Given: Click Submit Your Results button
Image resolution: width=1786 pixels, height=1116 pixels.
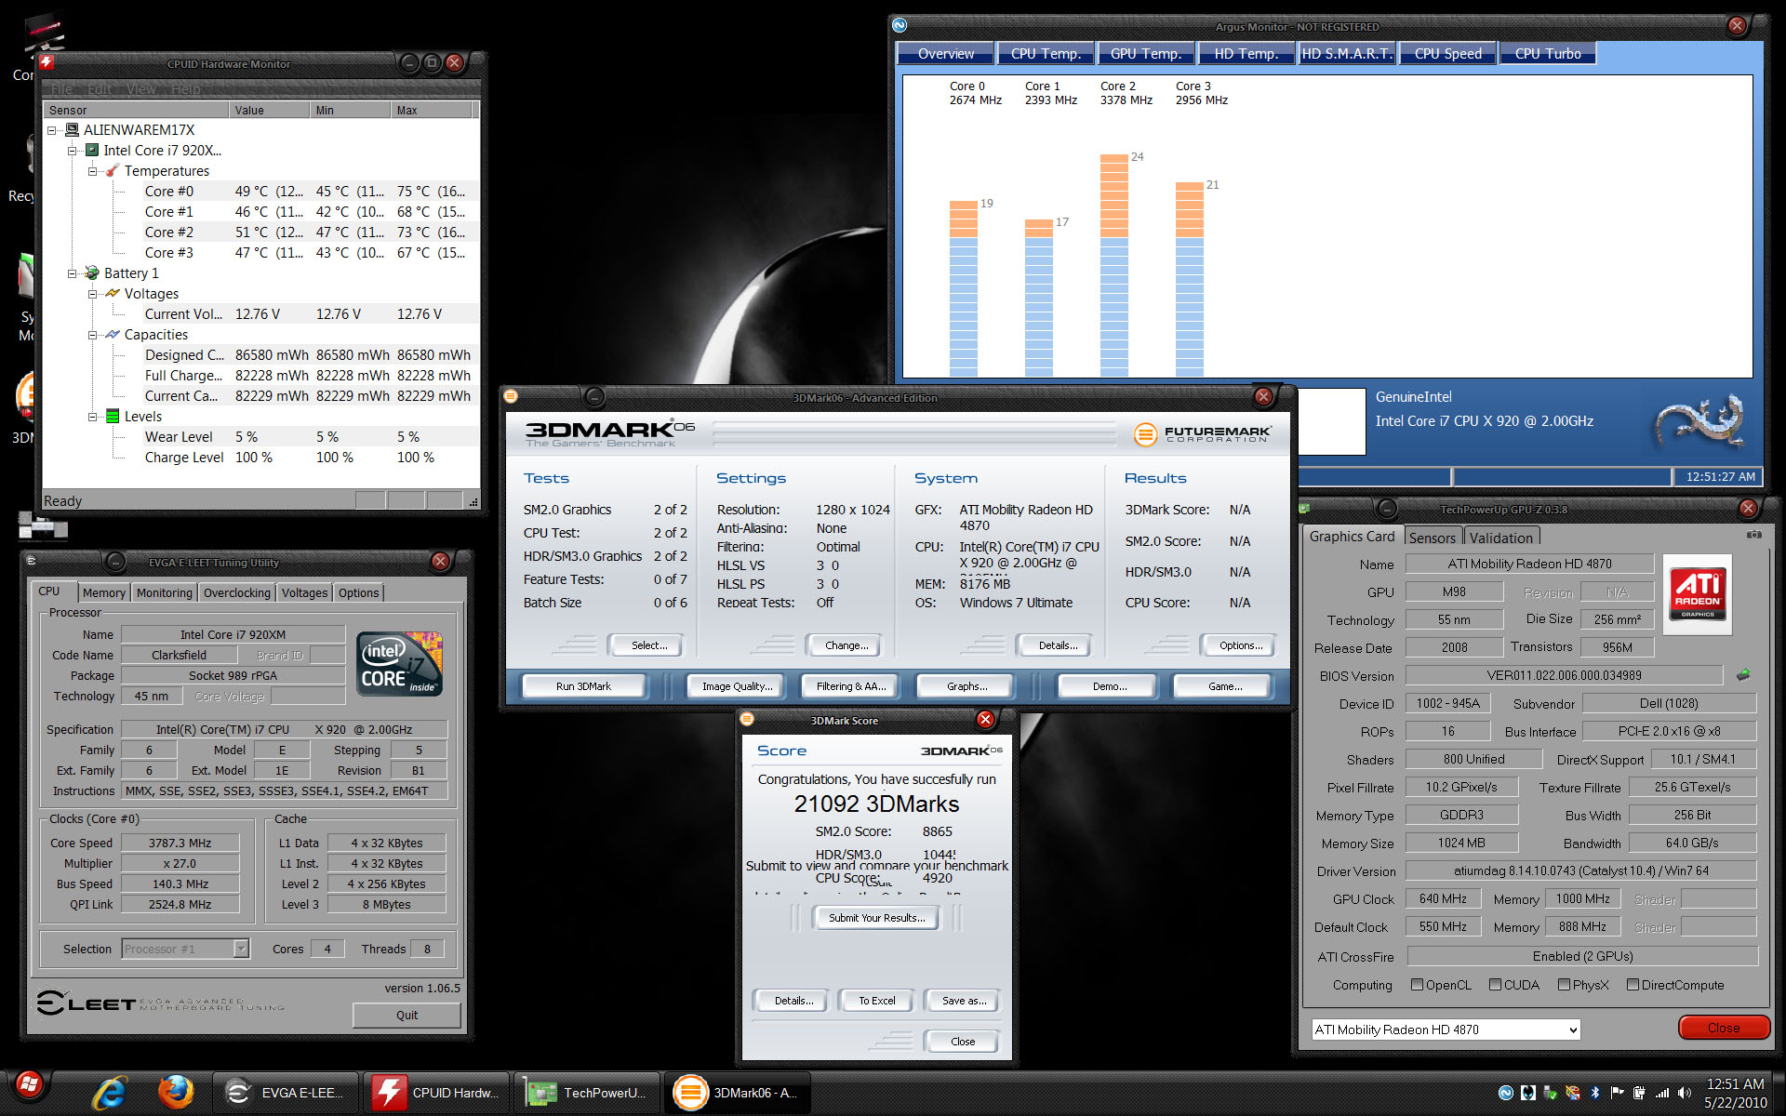Looking at the screenshot, I should (876, 918).
